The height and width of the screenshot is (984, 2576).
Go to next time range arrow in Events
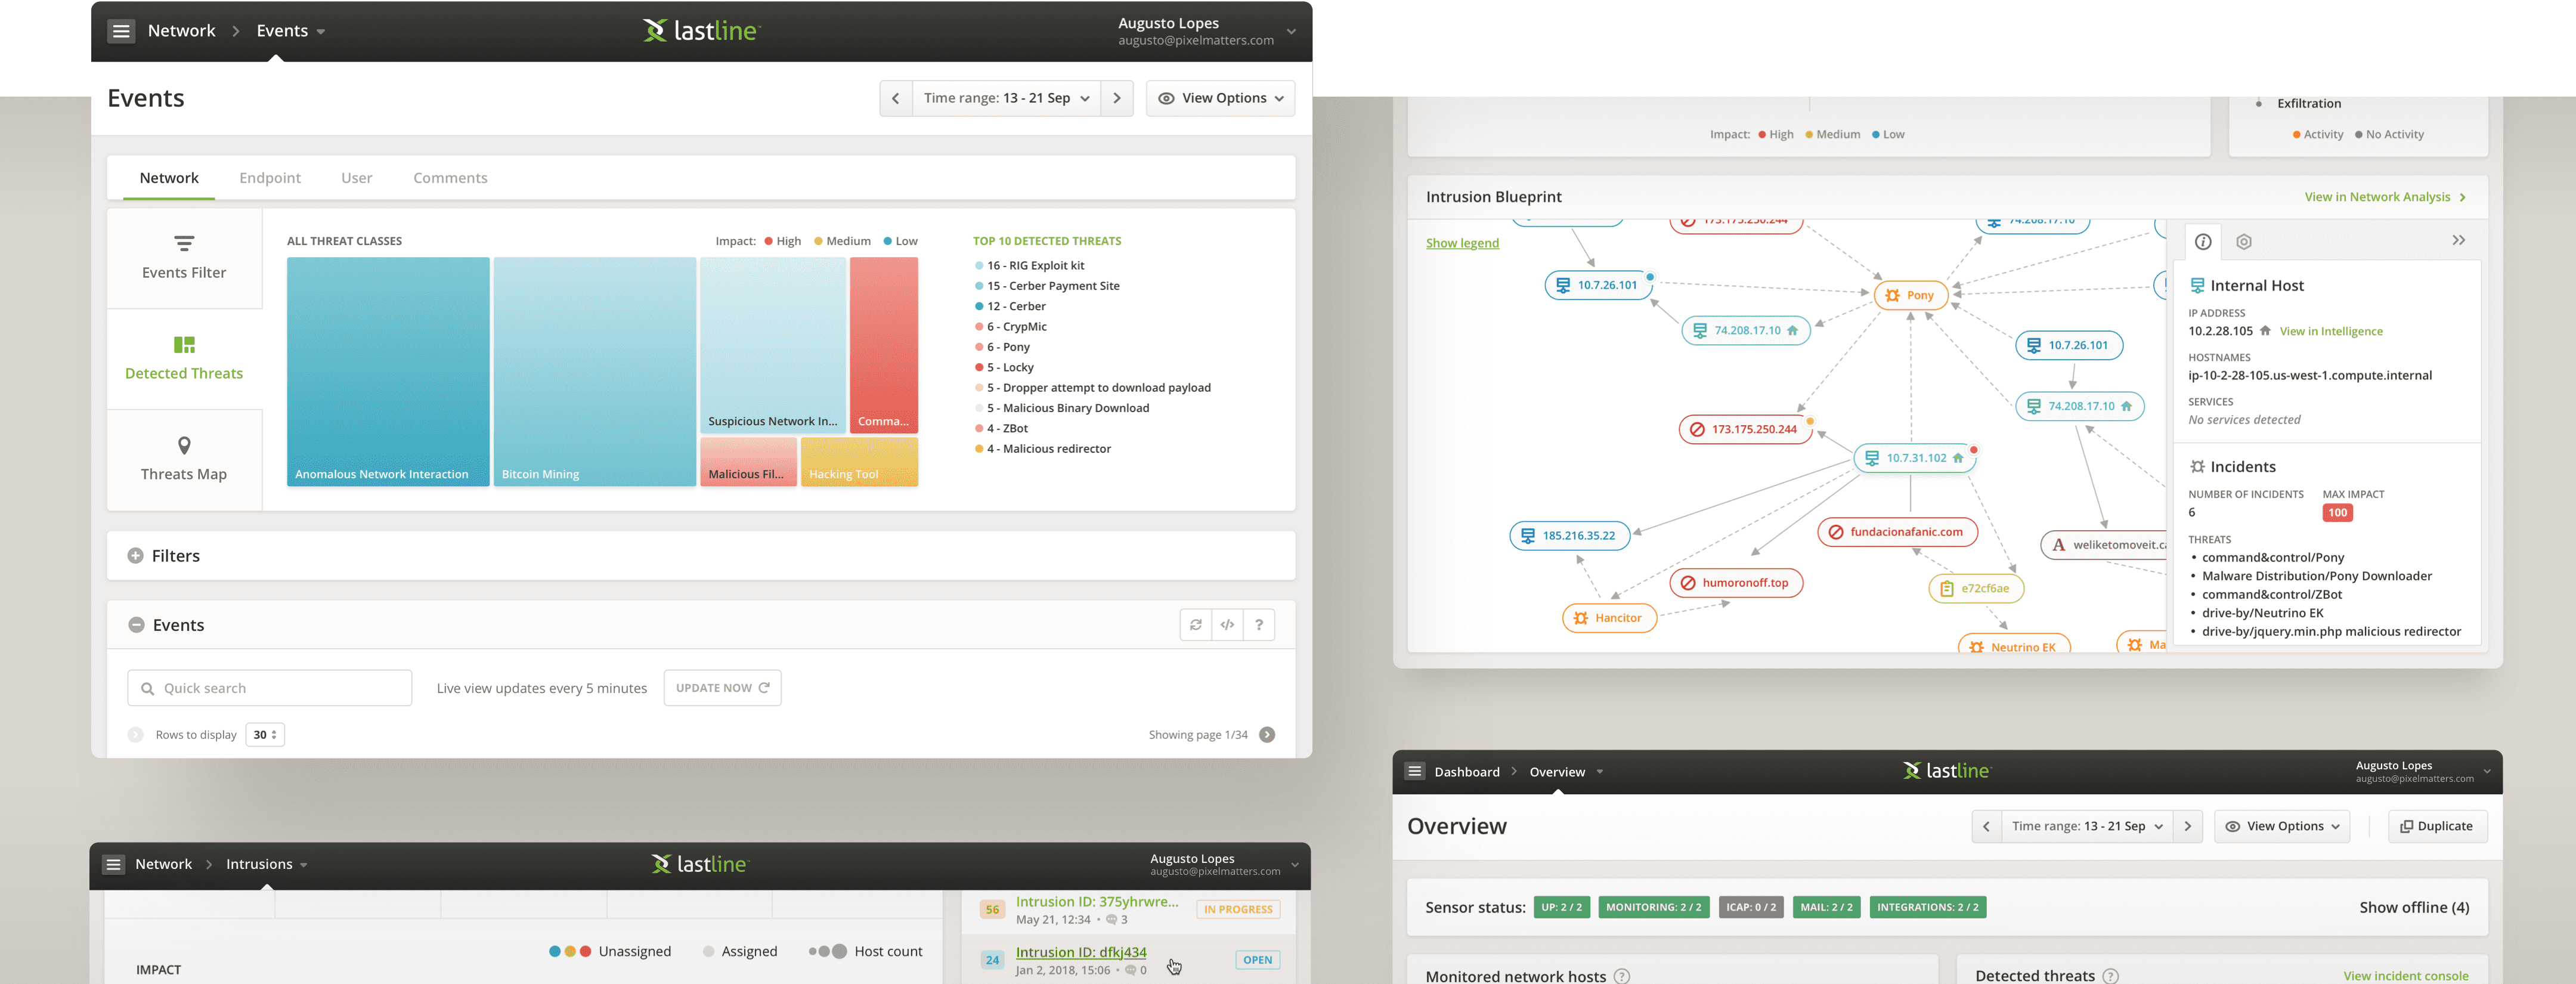(x=1117, y=98)
